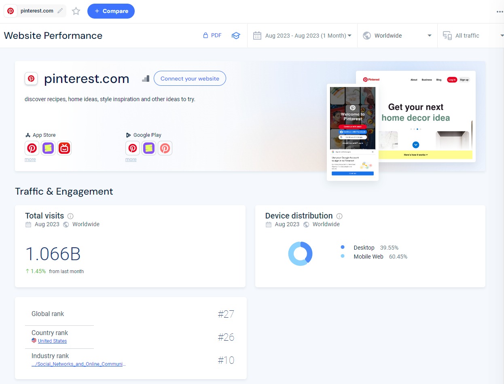Click the #27 global rank value
The image size is (504, 384).
coord(226,314)
